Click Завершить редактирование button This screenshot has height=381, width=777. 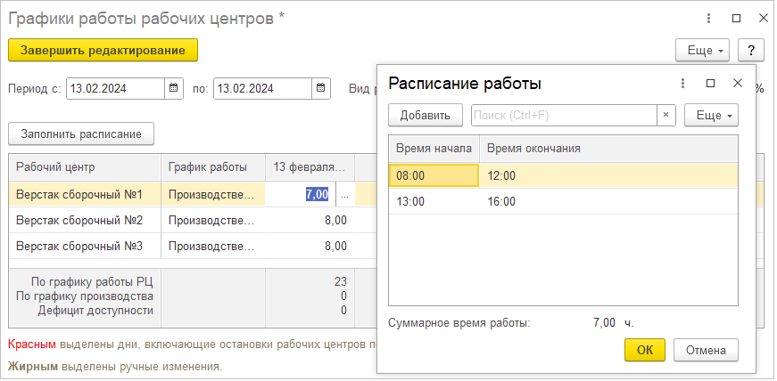[x=103, y=50]
